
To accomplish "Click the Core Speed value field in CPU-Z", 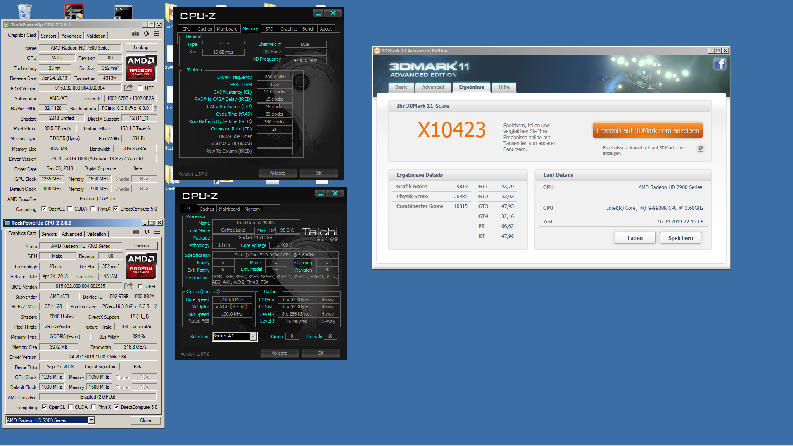I will [x=232, y=300].
